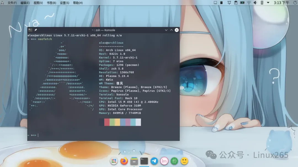Launch the Atom editor dock icon
Screen dimensions: 298x167
pos(174,161)
